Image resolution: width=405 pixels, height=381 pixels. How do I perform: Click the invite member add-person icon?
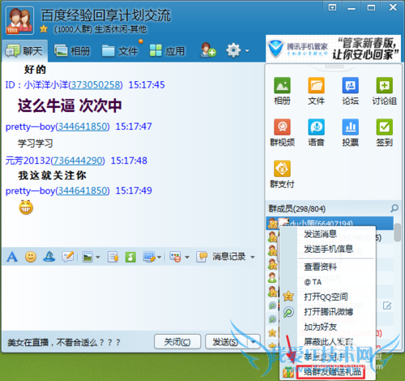(x=208, y=50)
